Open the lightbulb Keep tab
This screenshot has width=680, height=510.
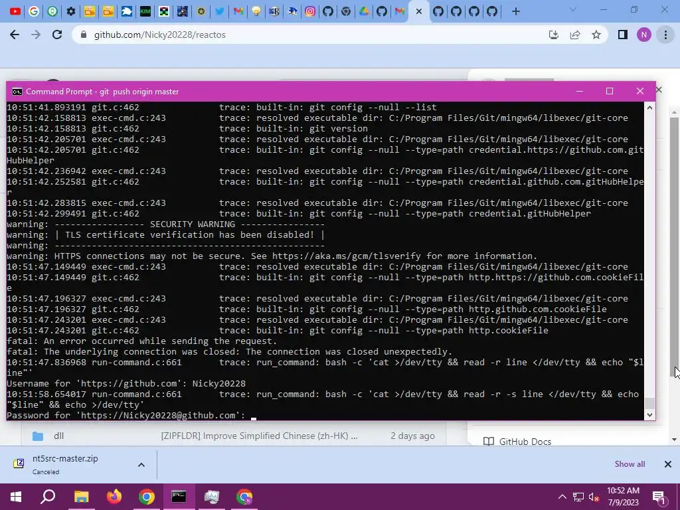coord(256,11)
